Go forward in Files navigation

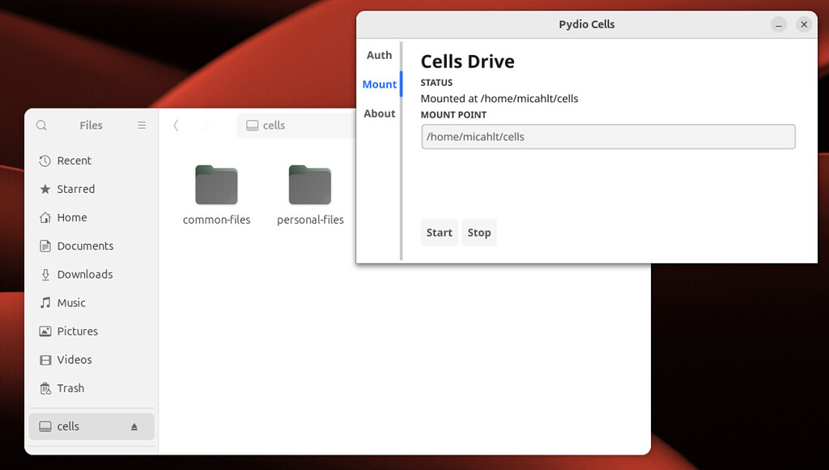pos(206,126)
